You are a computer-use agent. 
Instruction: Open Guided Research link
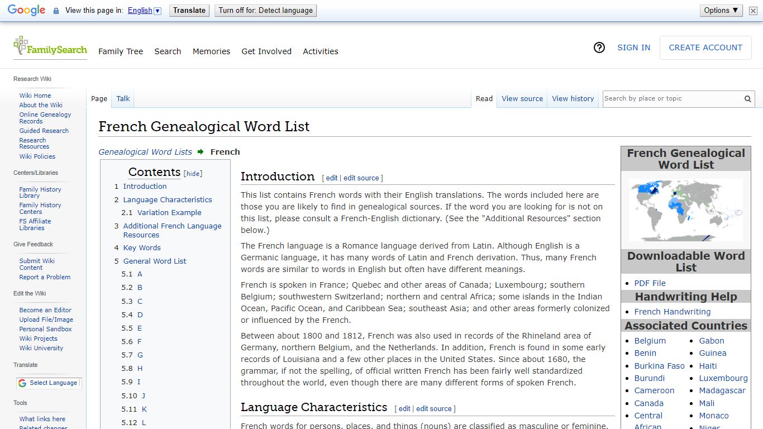(44, 131)
